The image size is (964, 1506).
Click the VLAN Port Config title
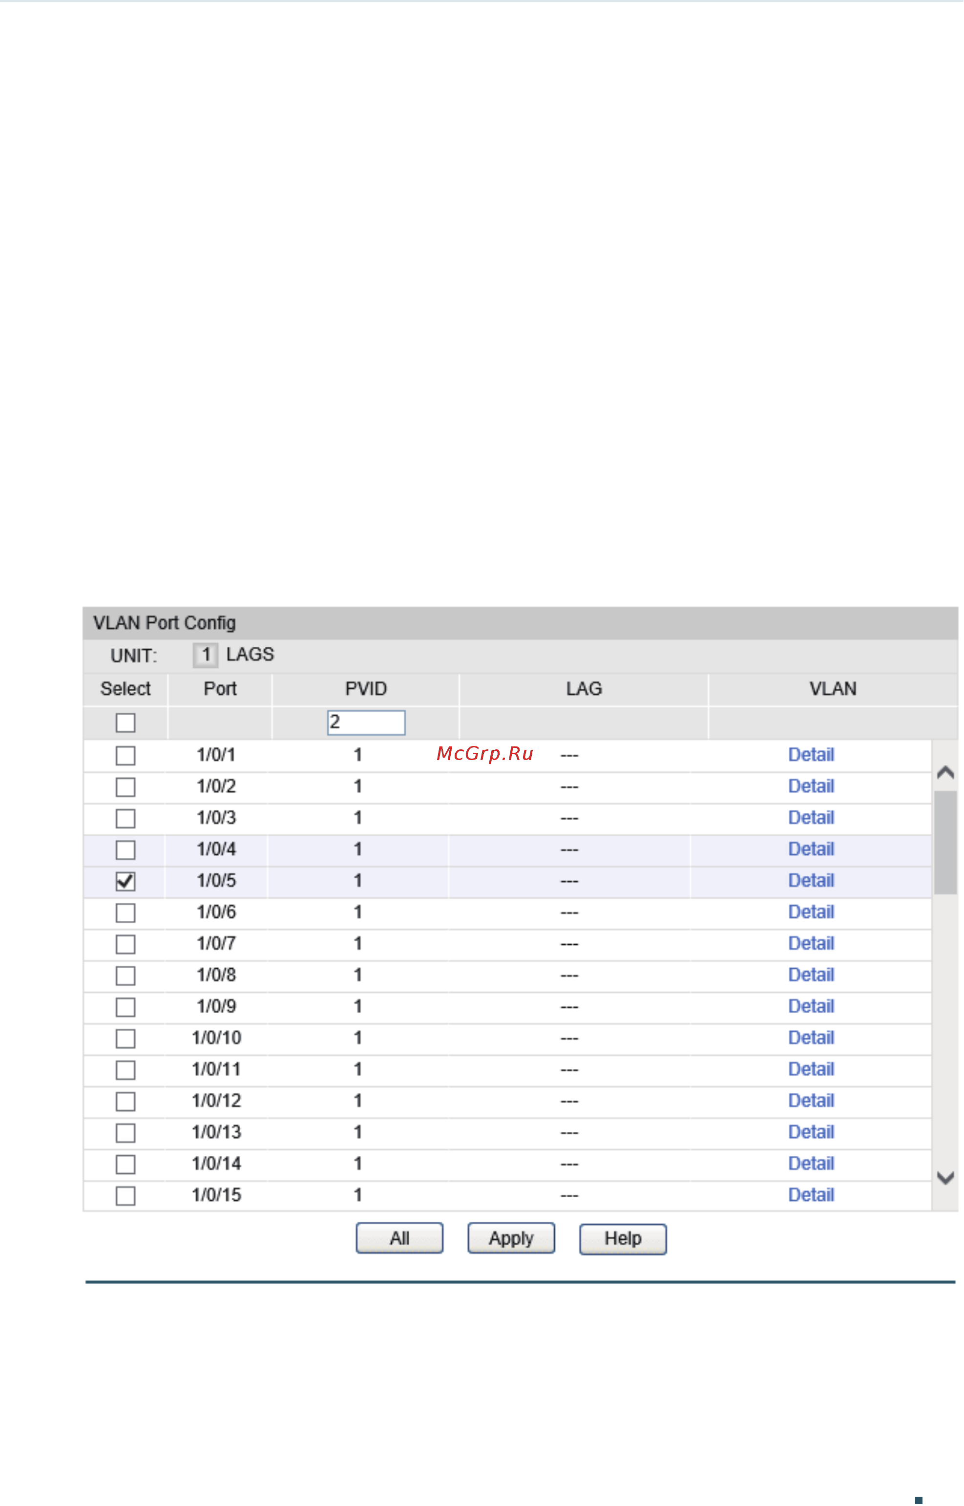pyautogui.click(x=165, y=623)
